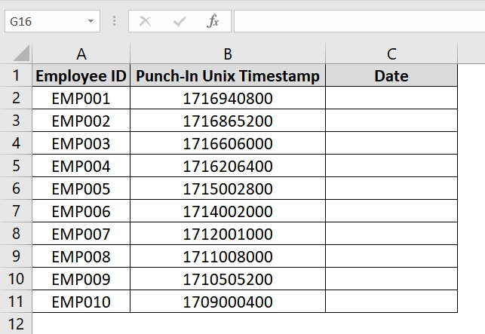Select timestamp cell 1716940800
Screen dimensions: 485x334
[228, 98]
